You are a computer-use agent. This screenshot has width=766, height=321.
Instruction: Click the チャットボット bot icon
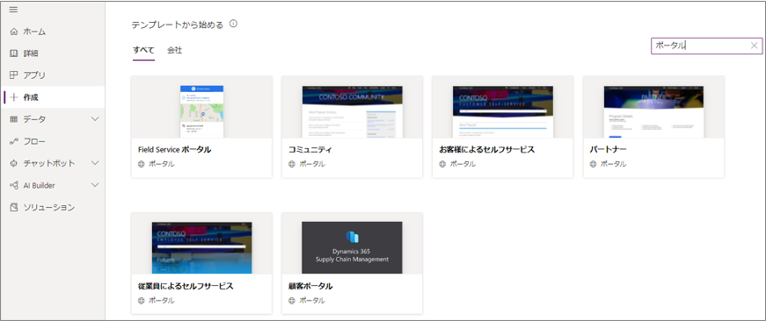pyautogui.click(x=14, y=163)
